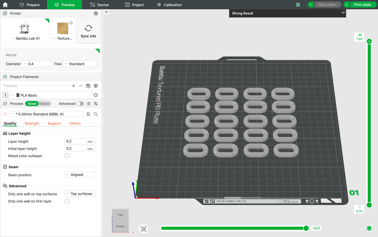
Task: Open the 0.20mm Standard process preset dropdown
Action: click(x=46, y=114)
